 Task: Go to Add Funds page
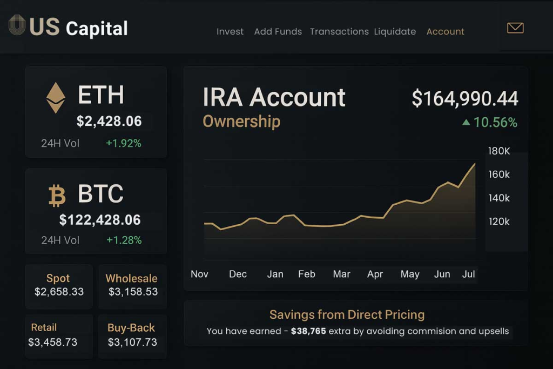(x=278, y=31)
